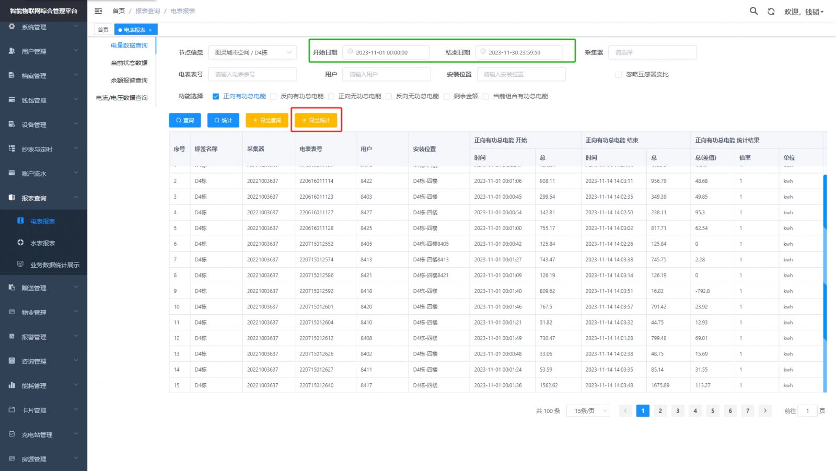Click the refresh icon in top bar

771,12
